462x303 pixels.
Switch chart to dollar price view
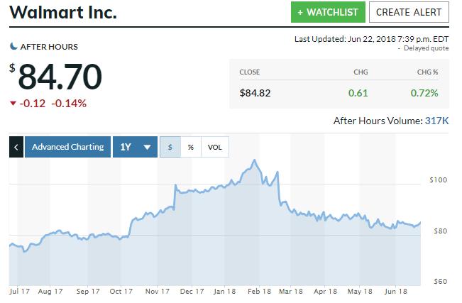tap(170, 147)
